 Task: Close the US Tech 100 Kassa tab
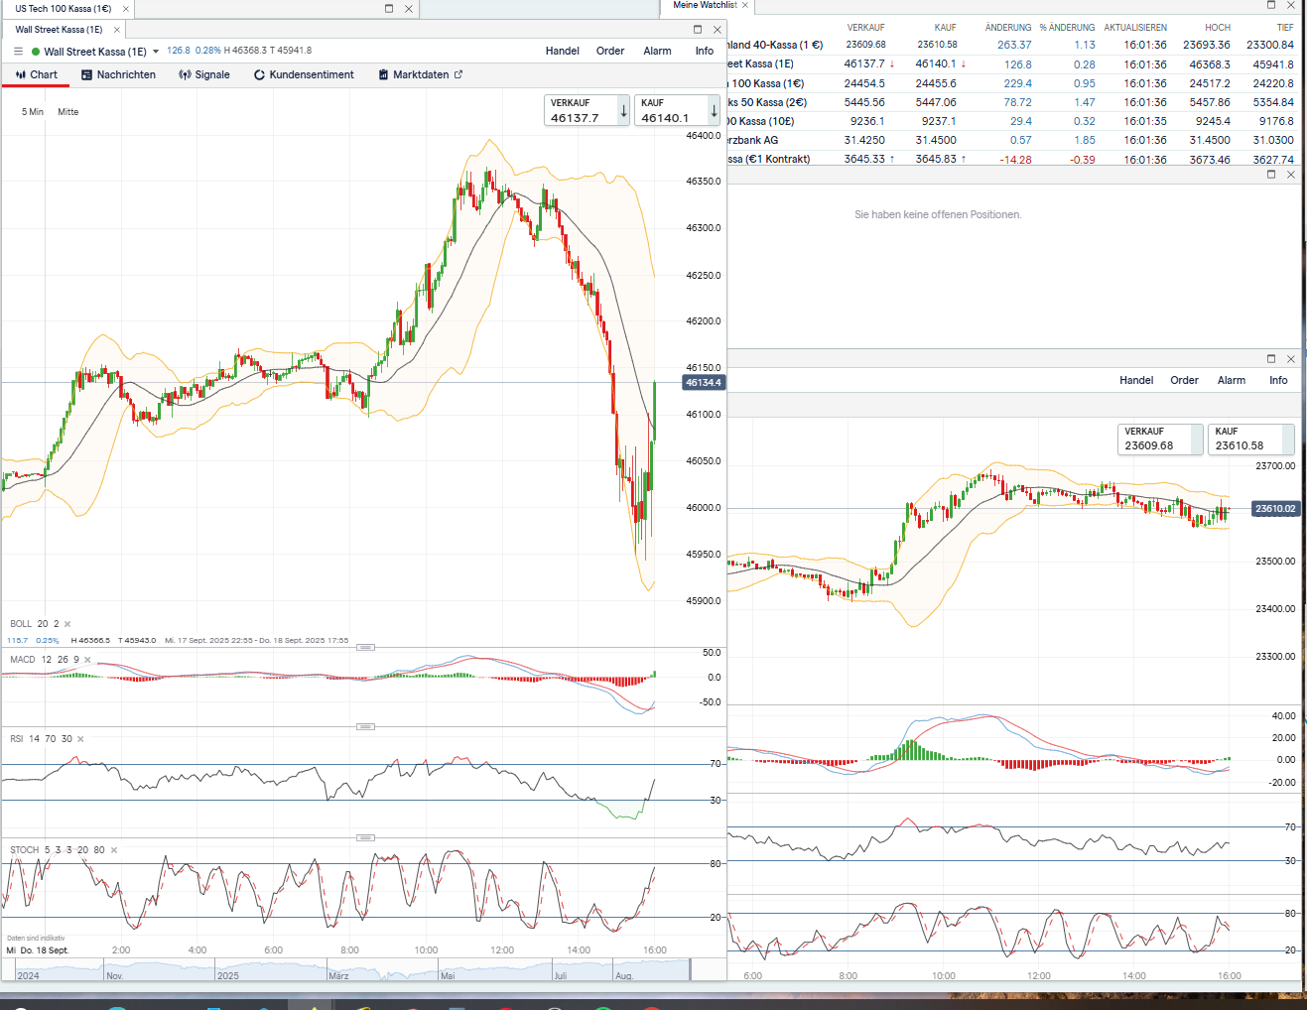click(x=126, y=9)
